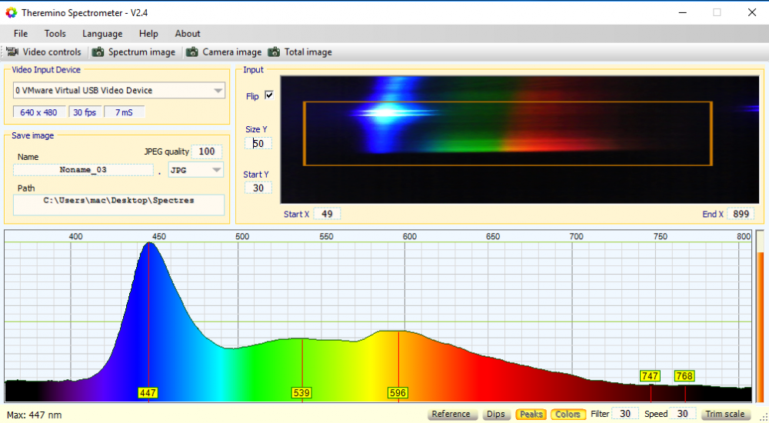Click the 640 x 480 resolution box
This screenshot has width=769, height=423.
(x=38, y=112)
